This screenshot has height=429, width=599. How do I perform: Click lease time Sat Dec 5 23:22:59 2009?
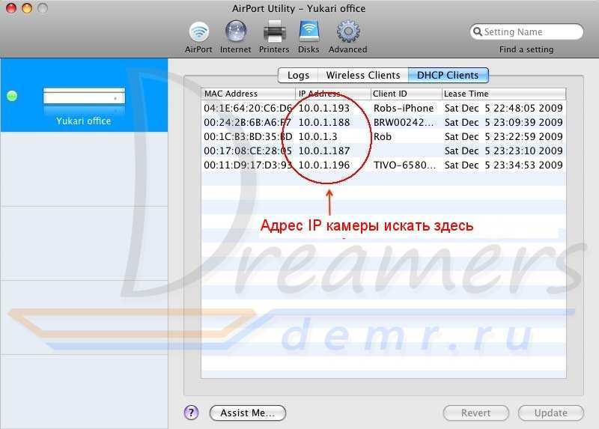tap(503, 136)
